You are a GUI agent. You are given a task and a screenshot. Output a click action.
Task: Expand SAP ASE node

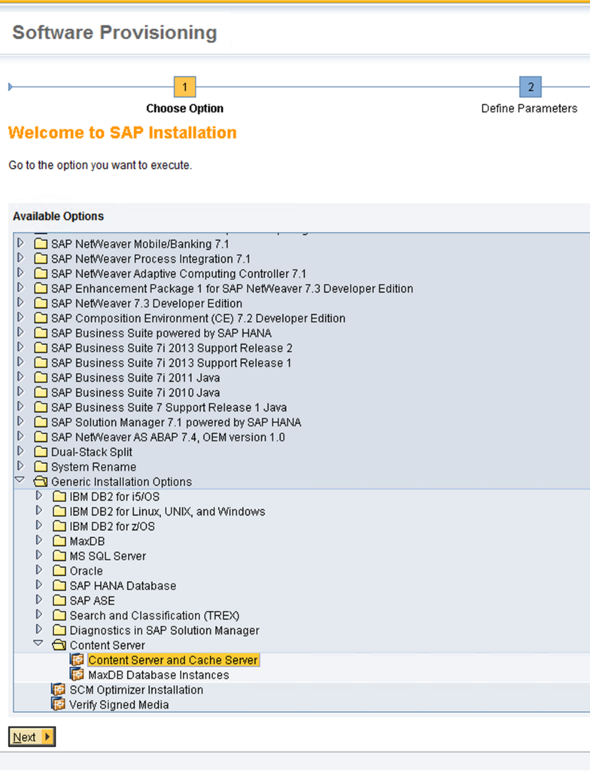tap(39, 599)
